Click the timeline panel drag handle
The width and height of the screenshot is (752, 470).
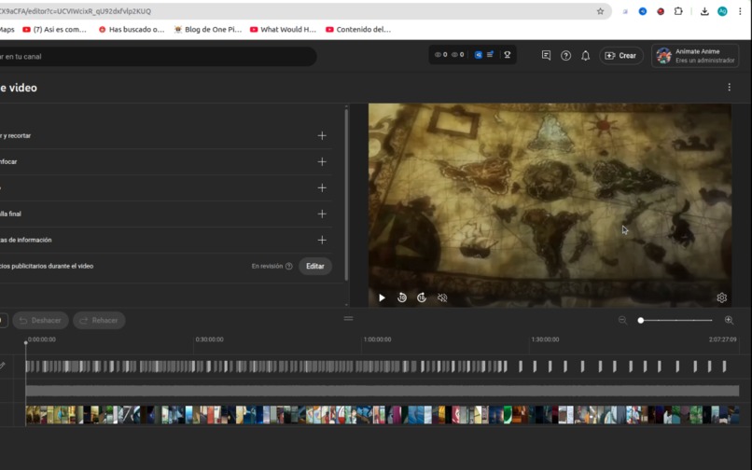[x=349, y=318]
